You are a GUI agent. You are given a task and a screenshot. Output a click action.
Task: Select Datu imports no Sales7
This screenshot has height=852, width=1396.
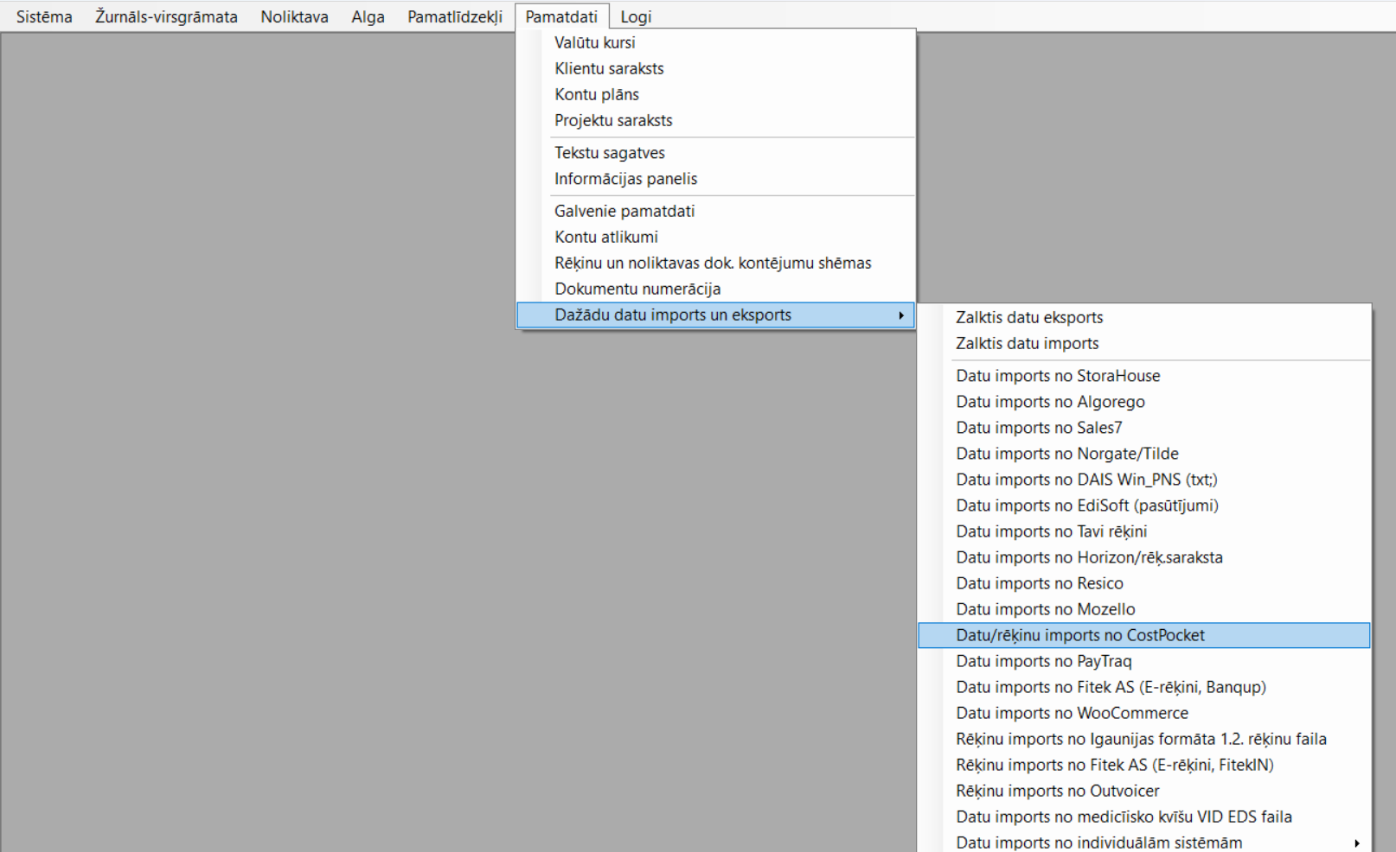point(1144,428)
